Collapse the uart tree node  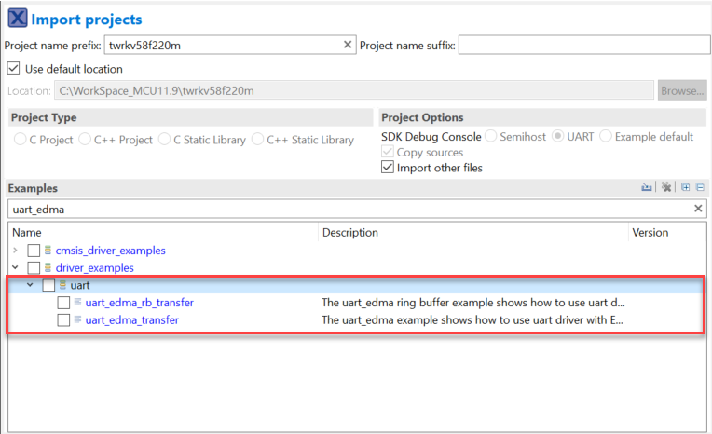[30, 285]
